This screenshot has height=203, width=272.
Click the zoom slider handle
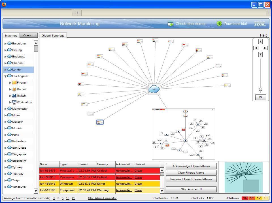[260, 90]
